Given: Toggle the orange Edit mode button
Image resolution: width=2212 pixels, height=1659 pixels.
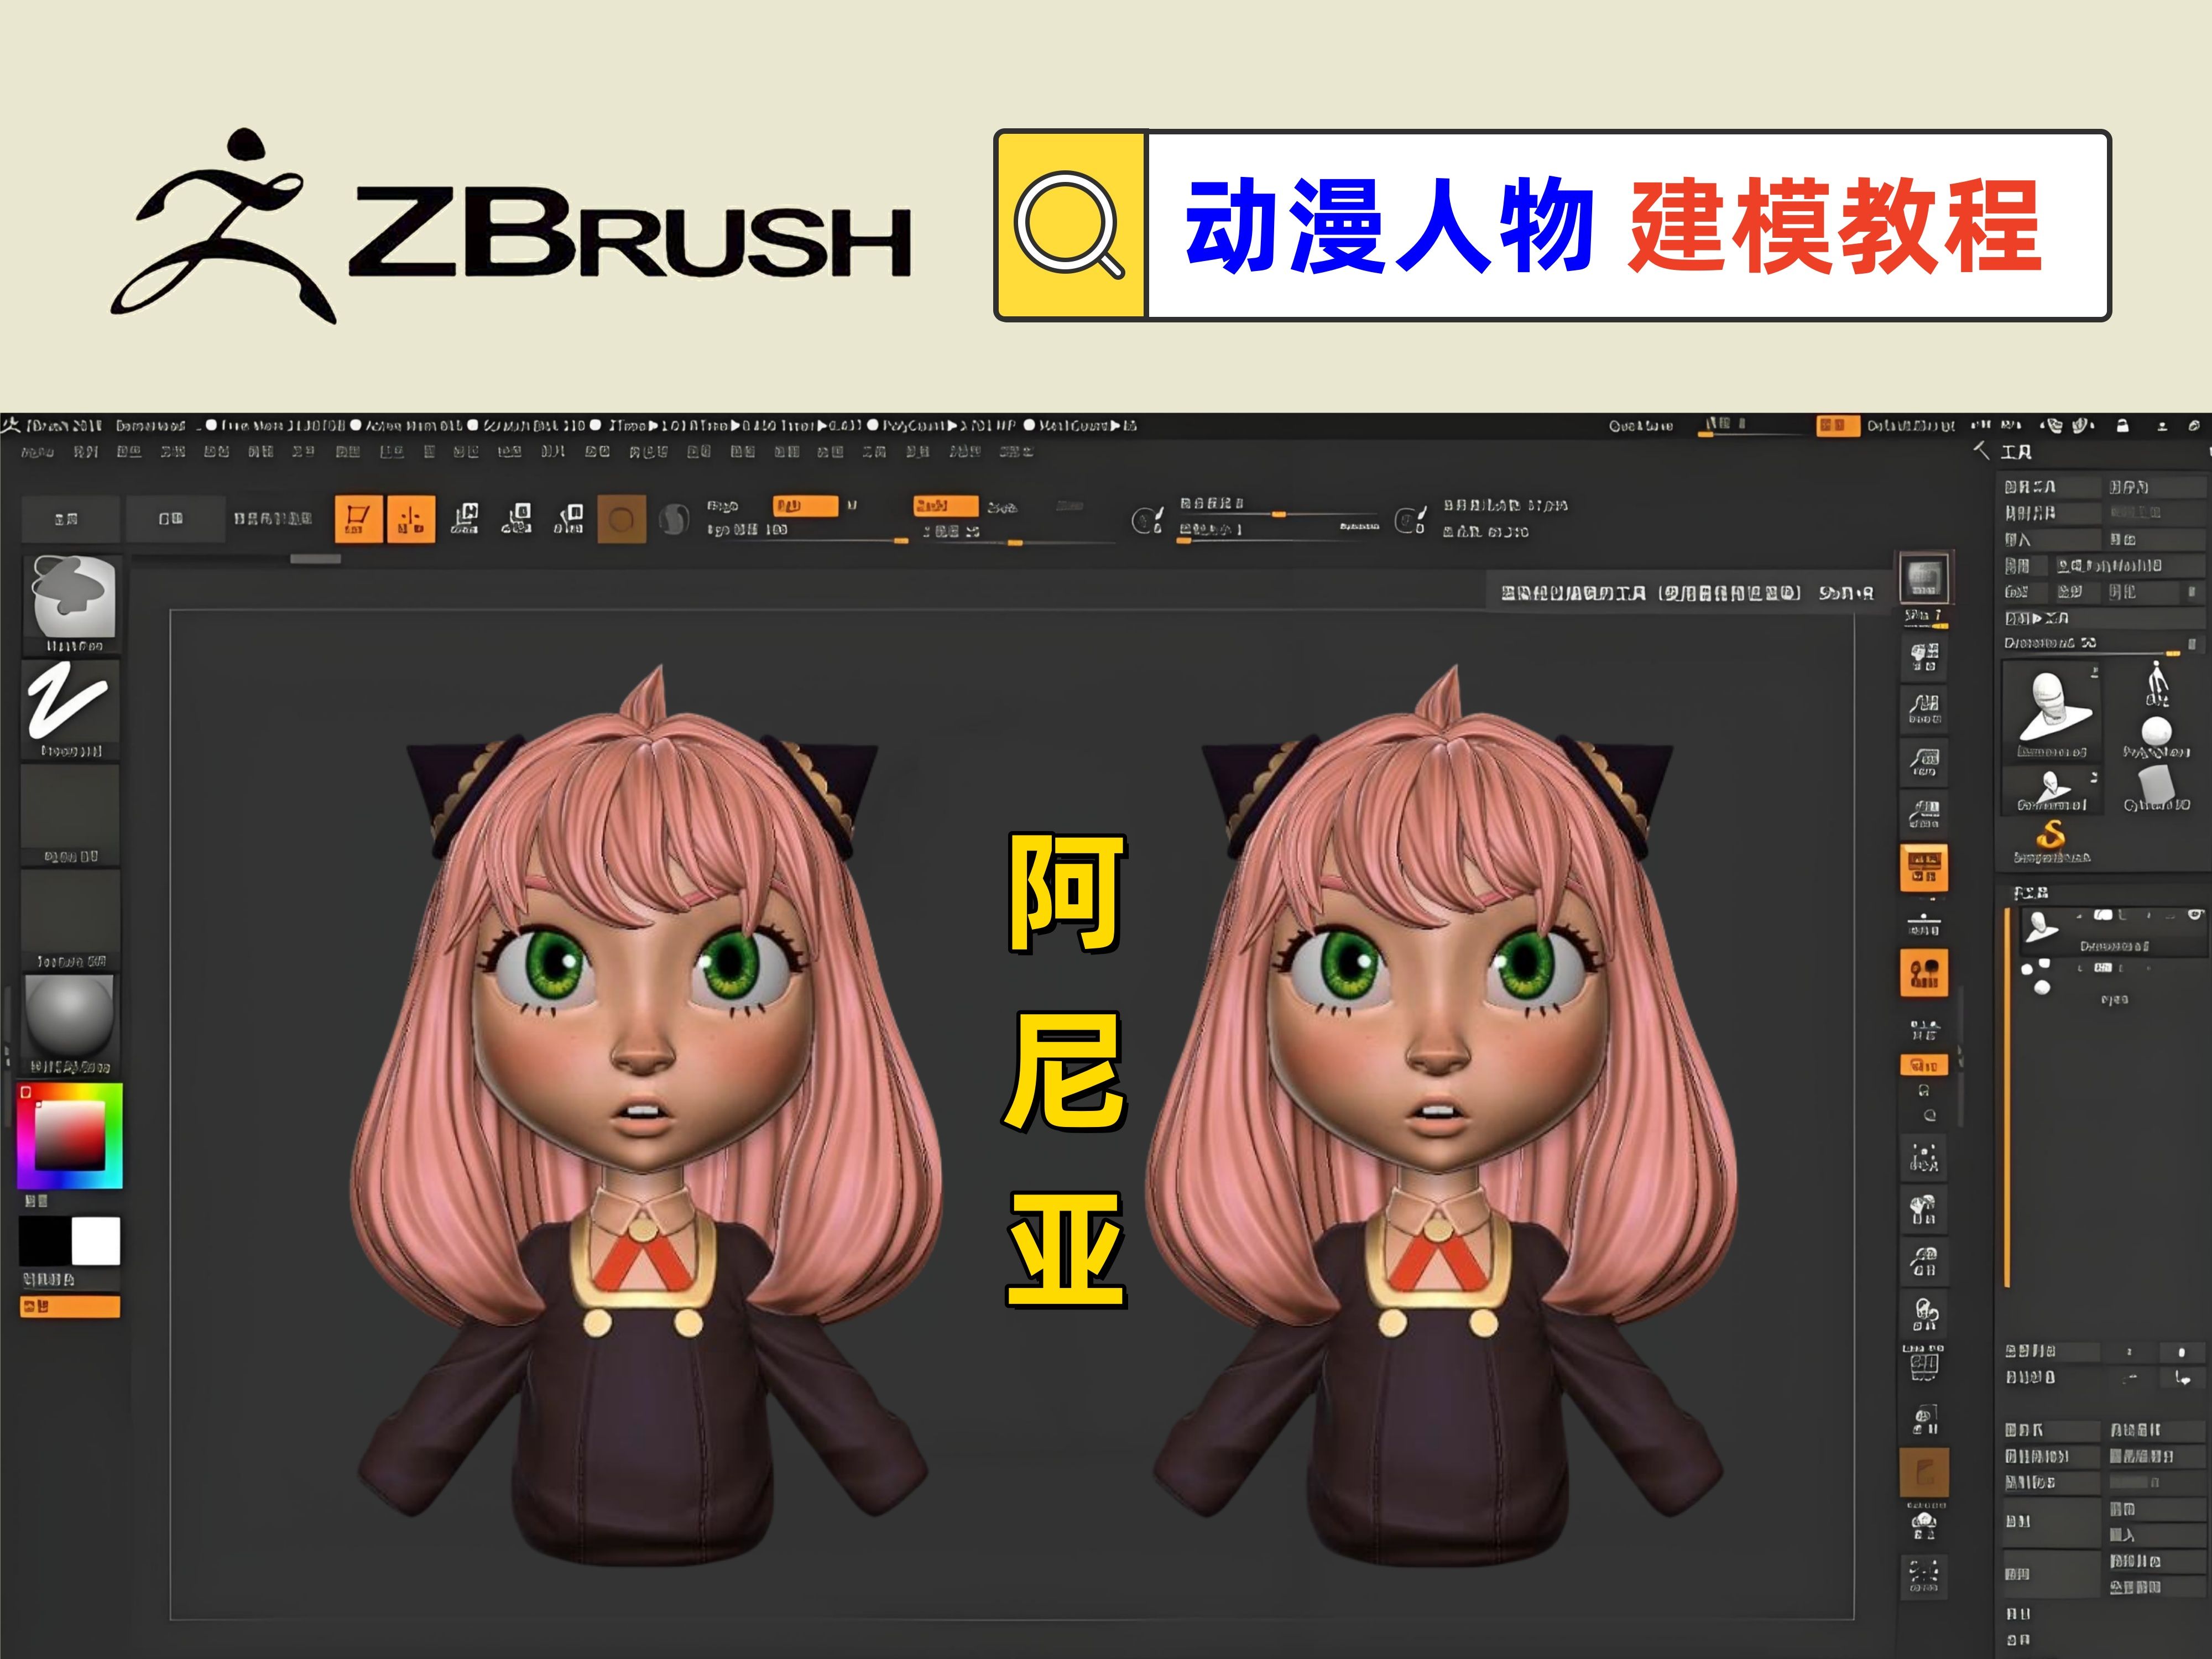Looking at the screenshot, I should [x=358, y=518].
